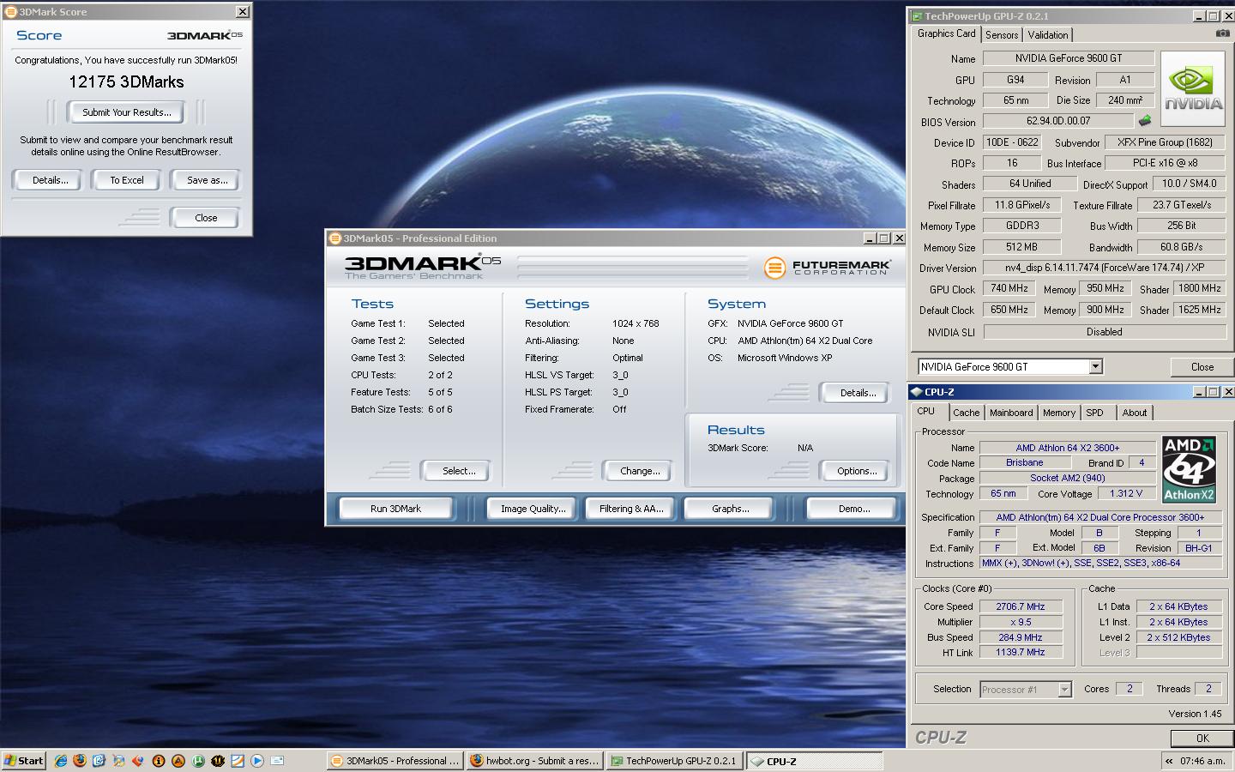Click Close button in 3DMark Score window
1235x772 pixels.
click(206, 218)
